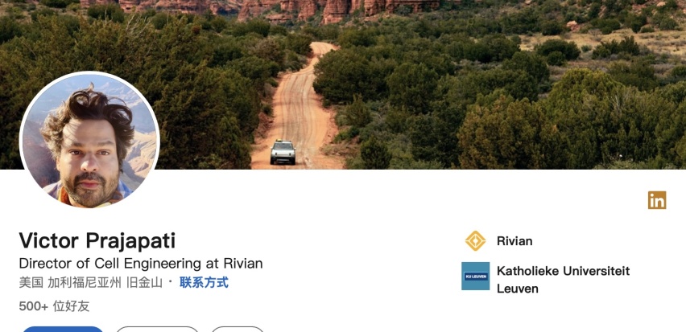Click the middle outlined pill button

pos(157,329)
